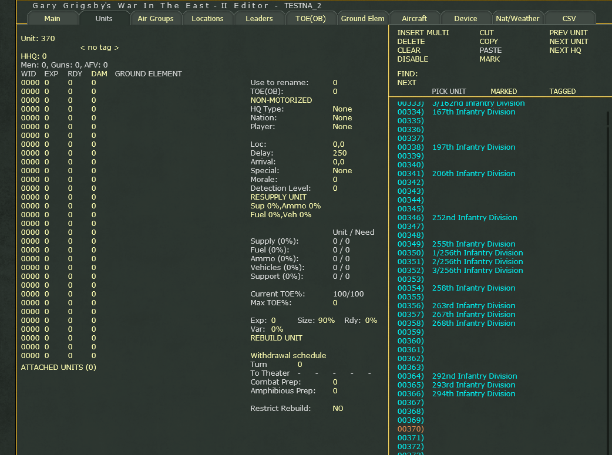Click the DISABLE command
612x455 pixels.
[x=412, y=59]
